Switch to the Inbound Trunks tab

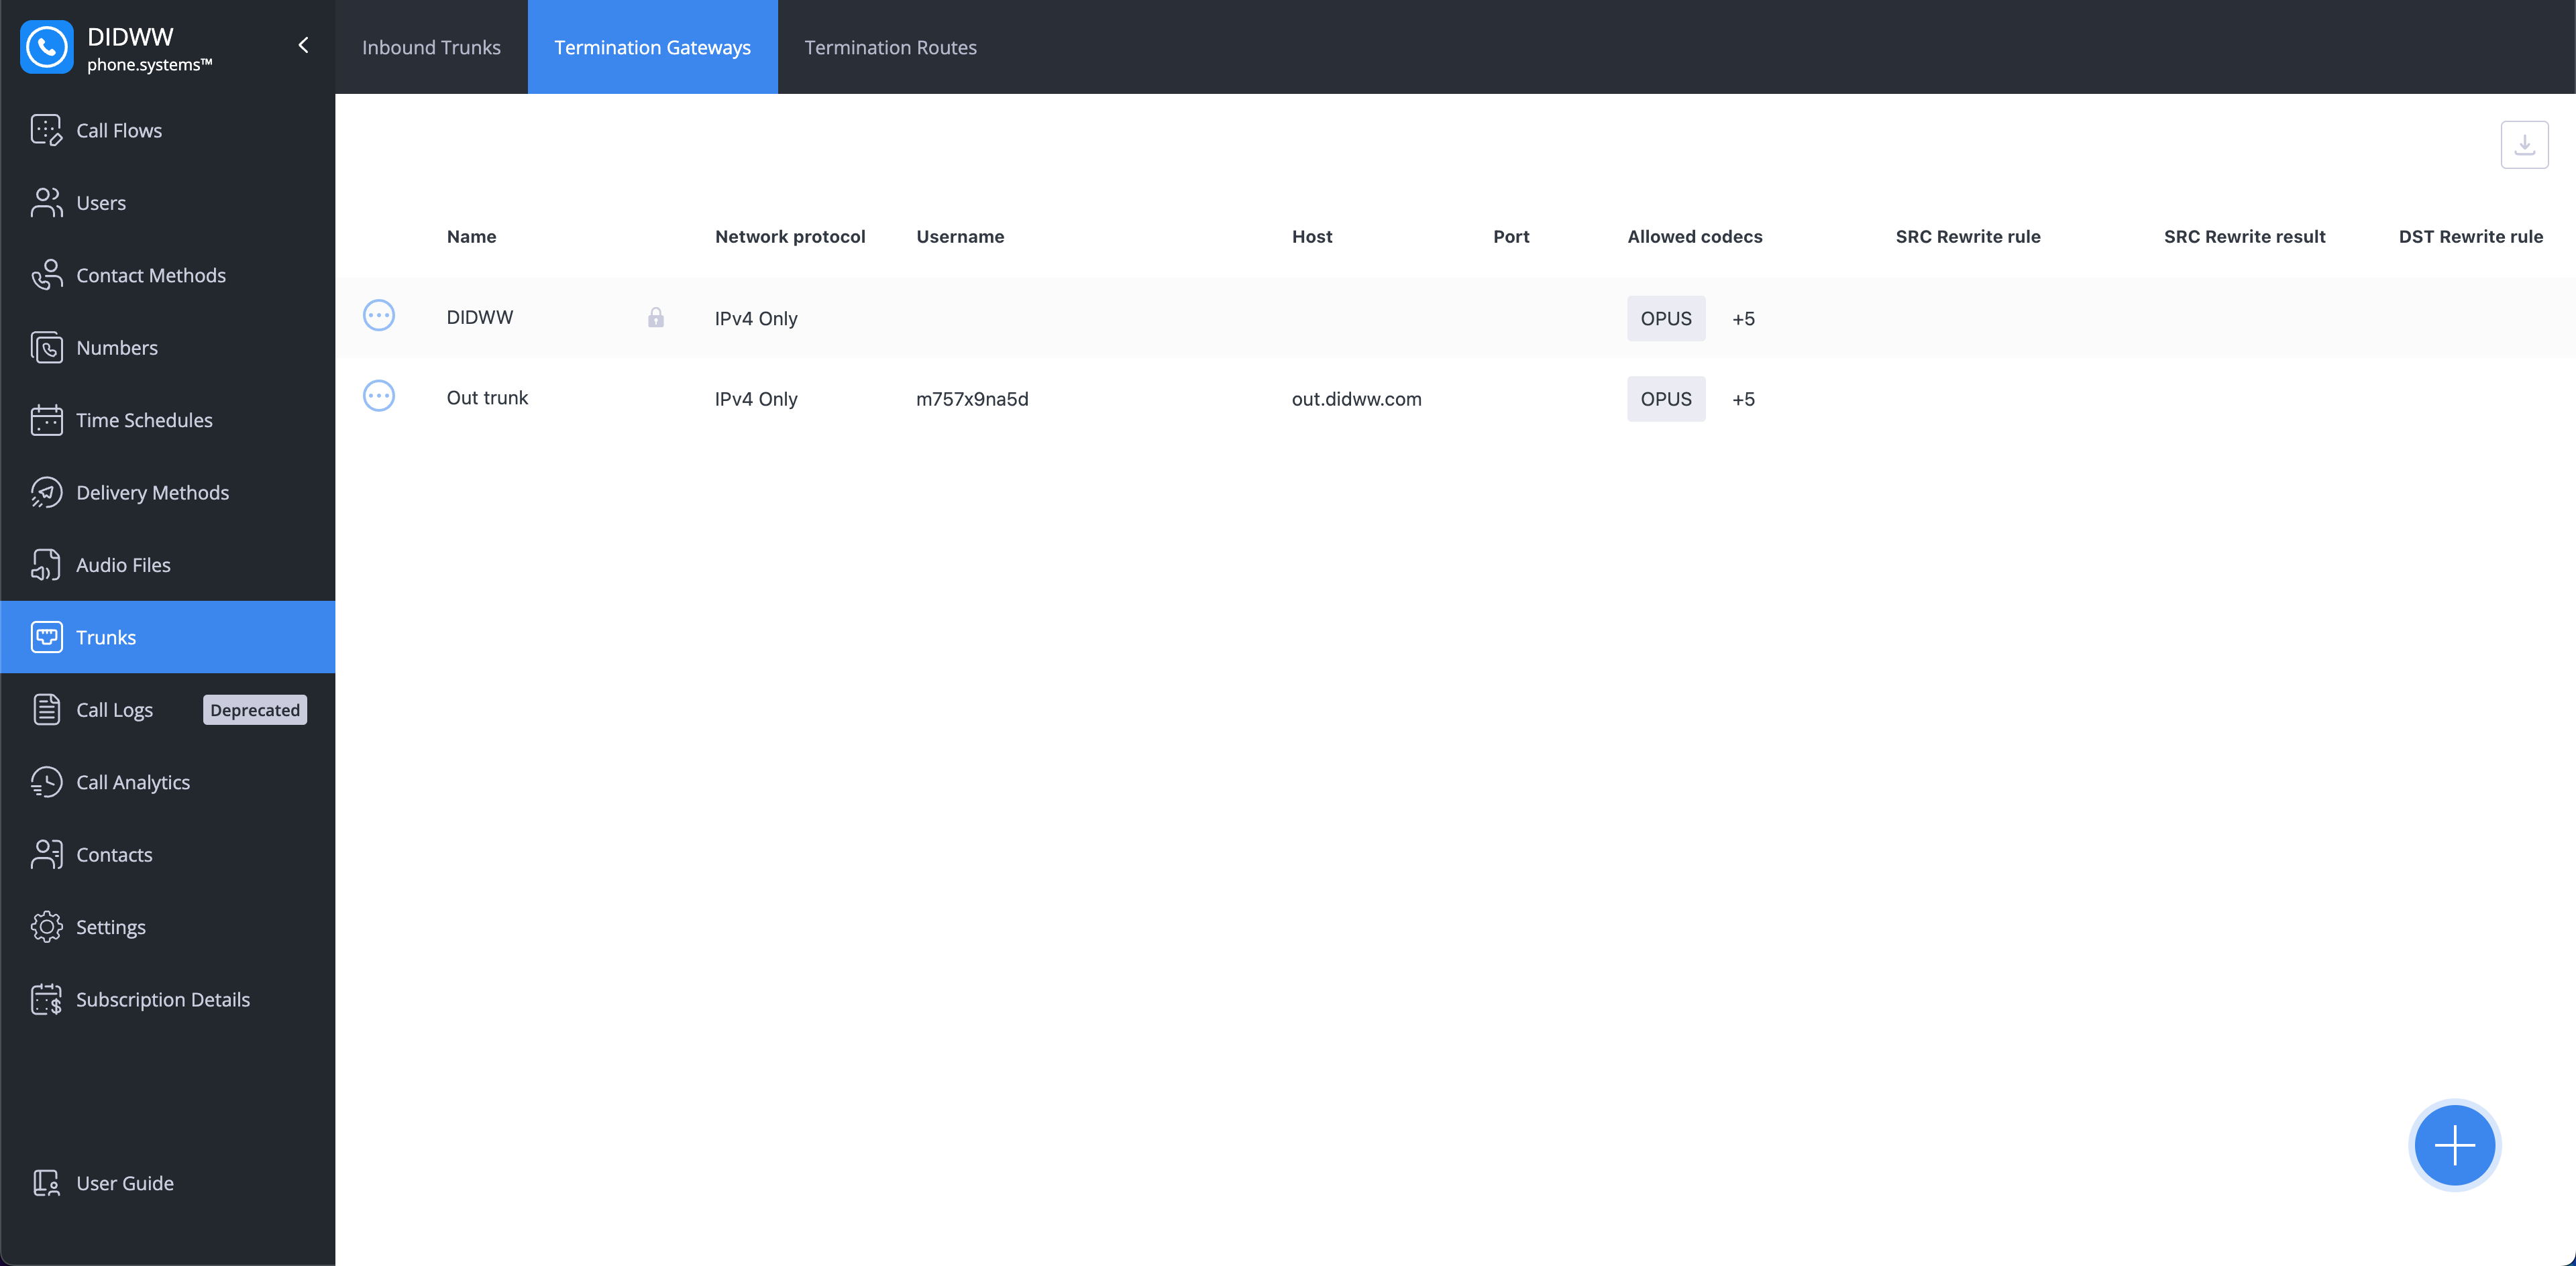(x=431, y=47)
